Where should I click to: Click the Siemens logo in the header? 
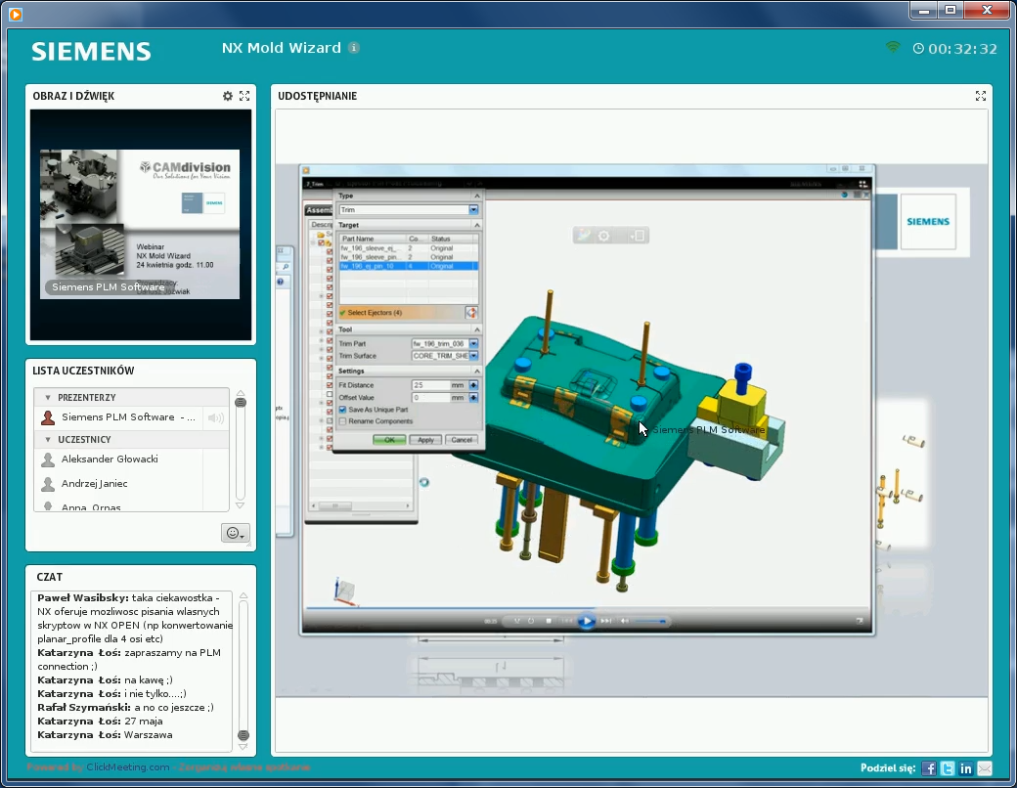pyautogui.click(x=92, y=51)
